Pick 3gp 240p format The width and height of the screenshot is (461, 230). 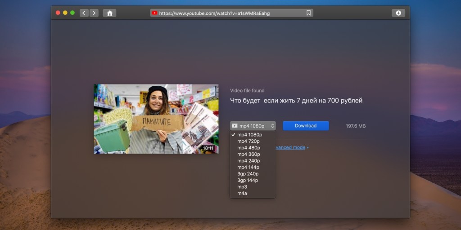click(x=248, y=174)
